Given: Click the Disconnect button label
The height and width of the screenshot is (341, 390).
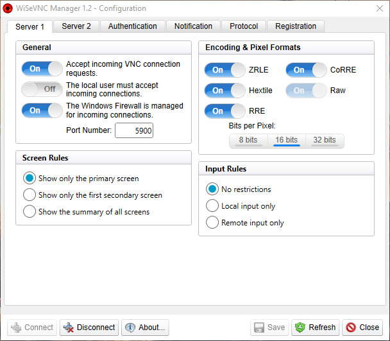Looking at the screenshot, I should pyautogui.click(x=96, y=328).
